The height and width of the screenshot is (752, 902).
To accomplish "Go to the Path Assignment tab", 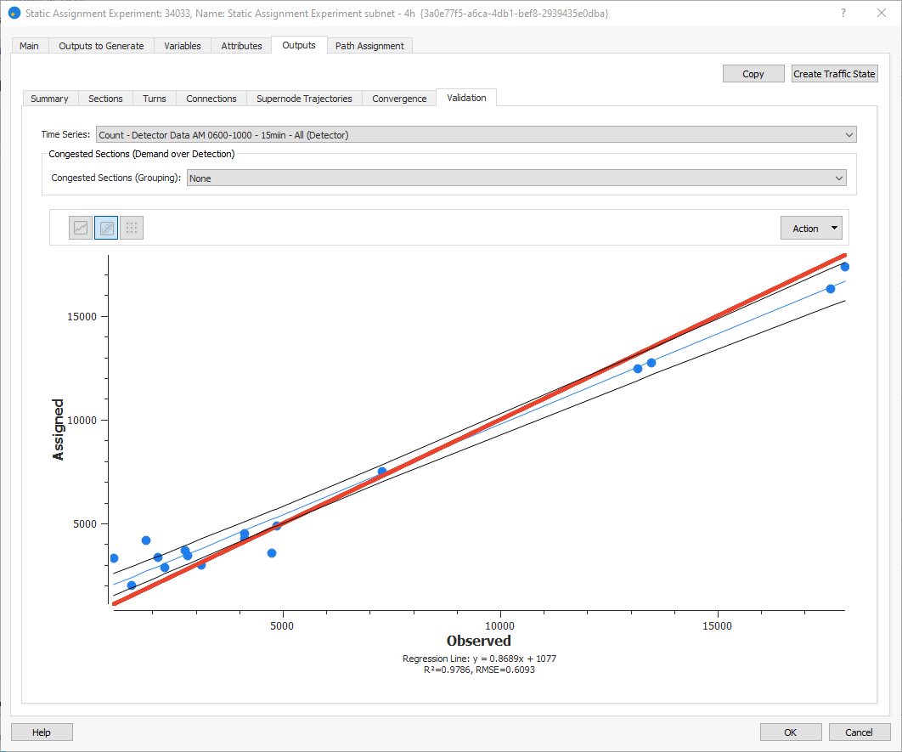I will click(369, 46).
